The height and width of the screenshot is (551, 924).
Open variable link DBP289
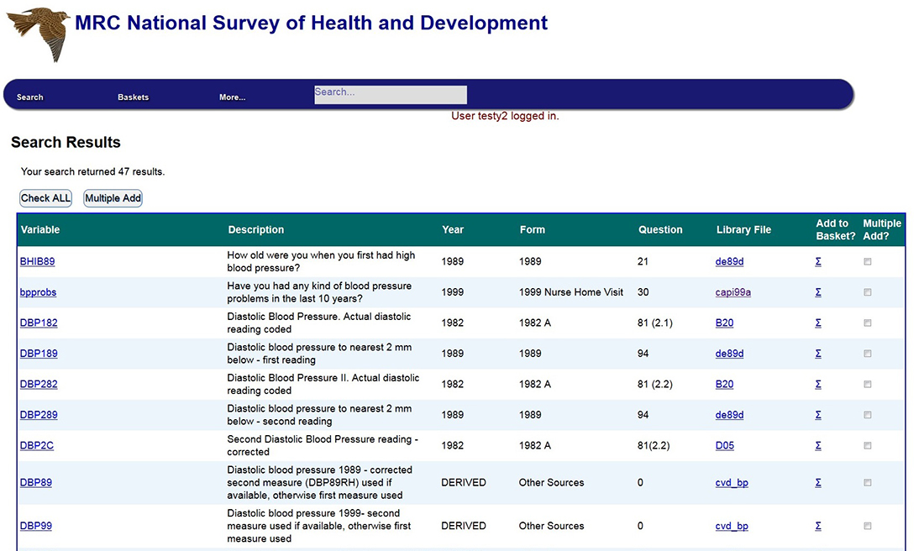pos(39,415)
